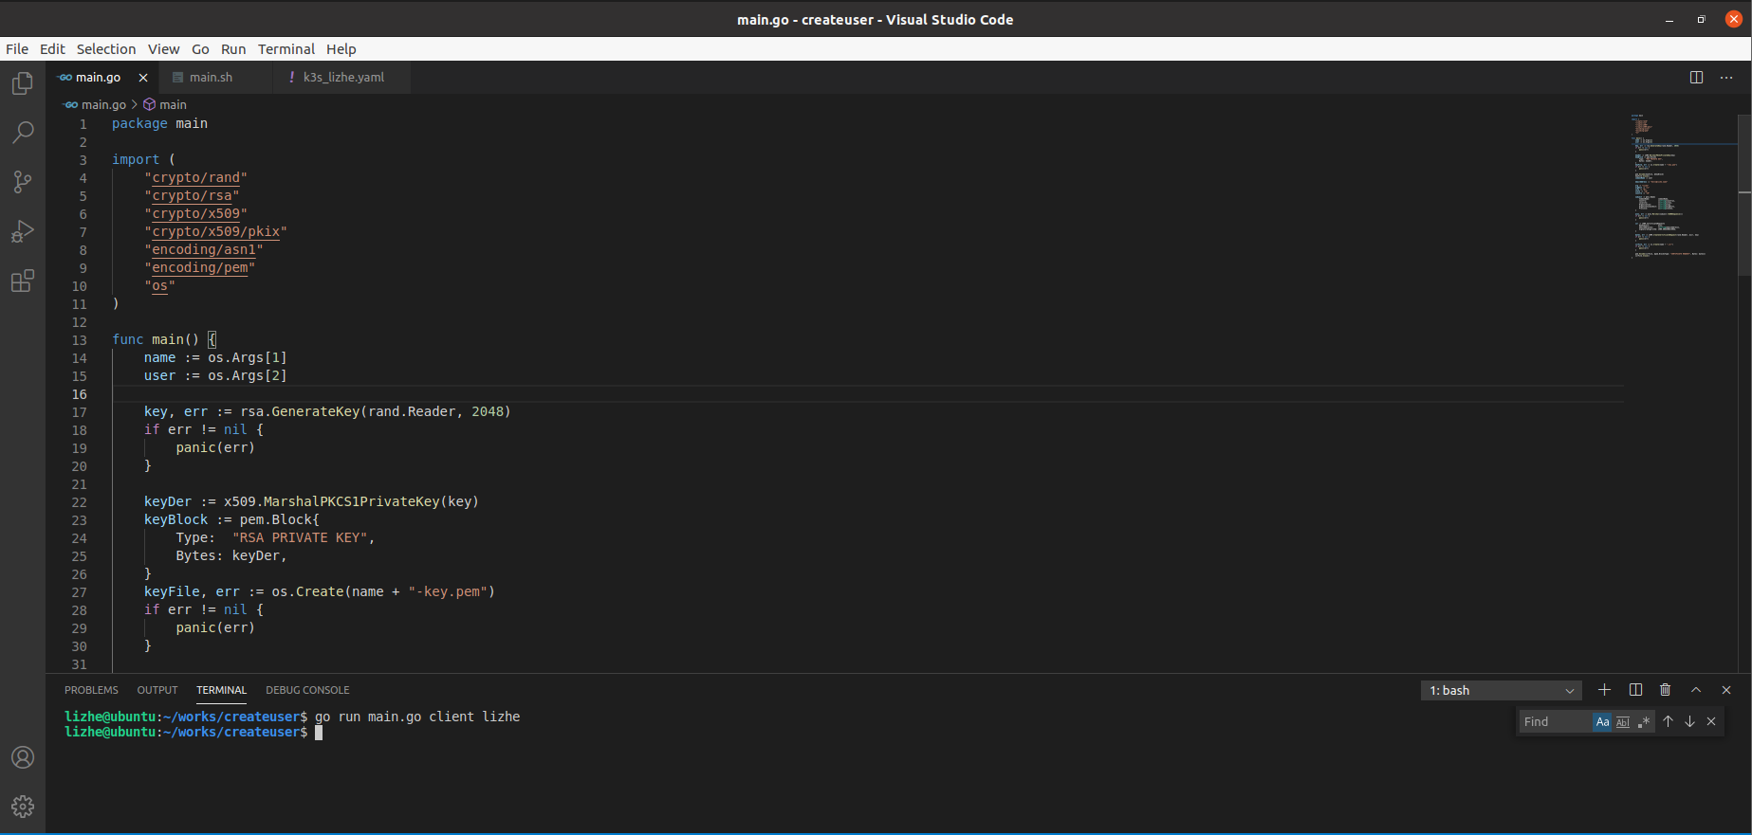The image size is (1752, 835).
Task: Open editor More Actions ellipsis
Action: (x=1726, y=78)
